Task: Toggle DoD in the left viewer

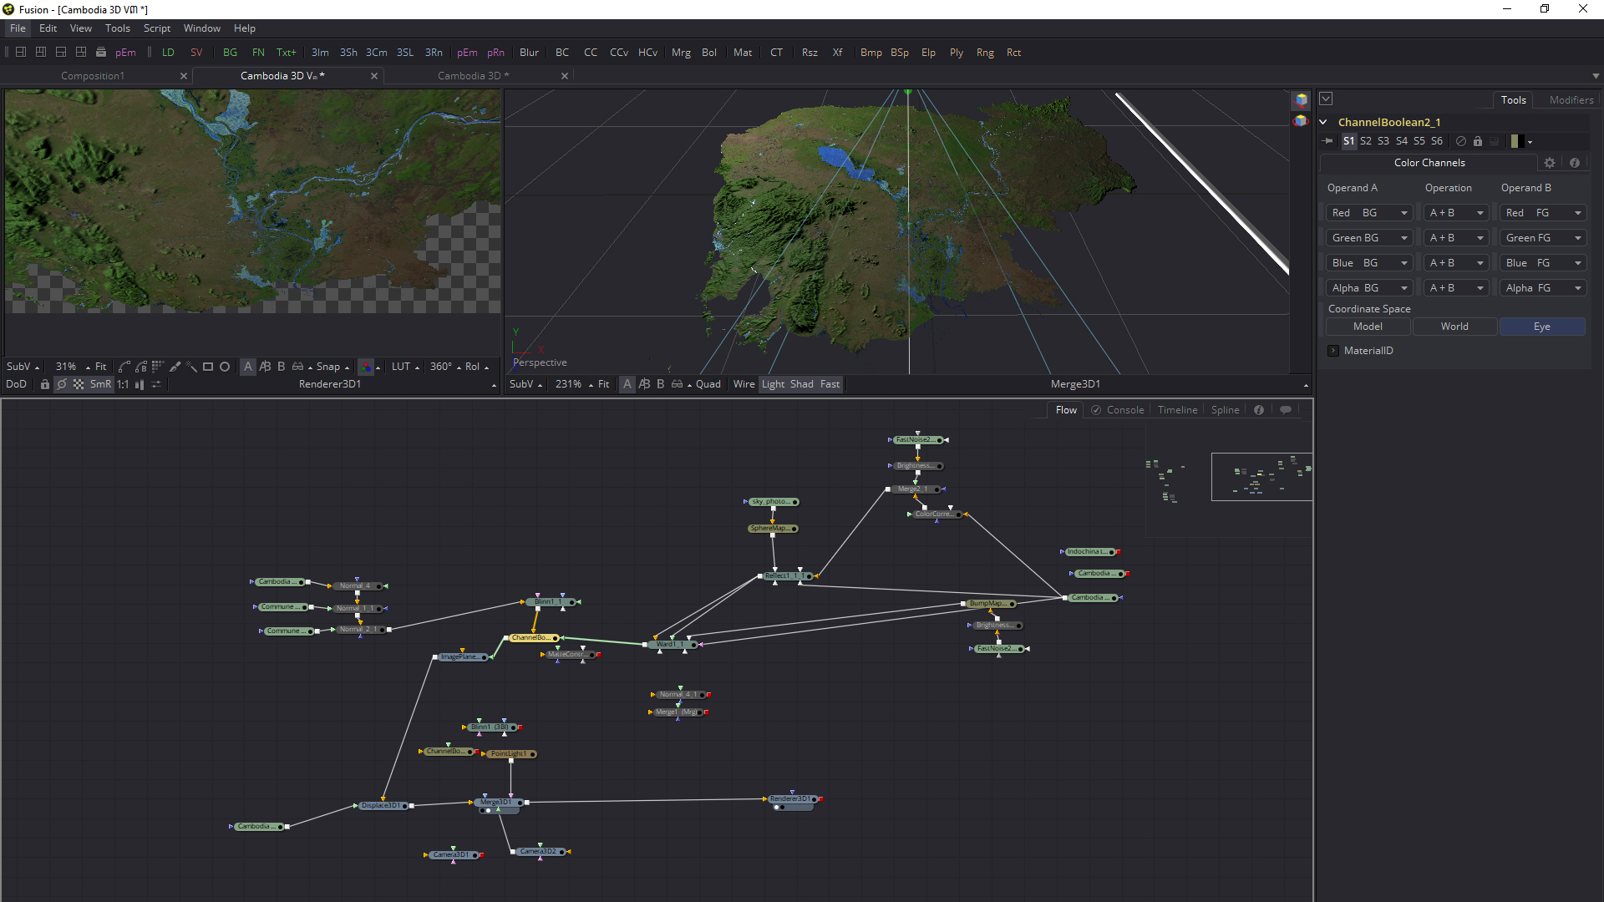Action: 17,384
